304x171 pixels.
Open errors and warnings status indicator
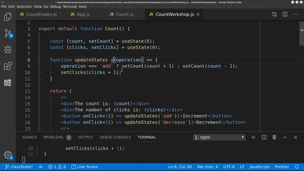click(x=57, y=167)
